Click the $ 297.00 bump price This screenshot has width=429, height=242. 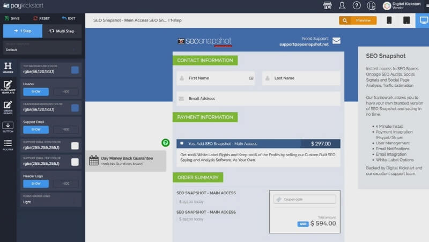click(321, 144)
